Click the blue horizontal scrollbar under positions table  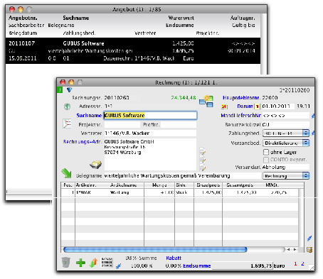tap(155, 249)
